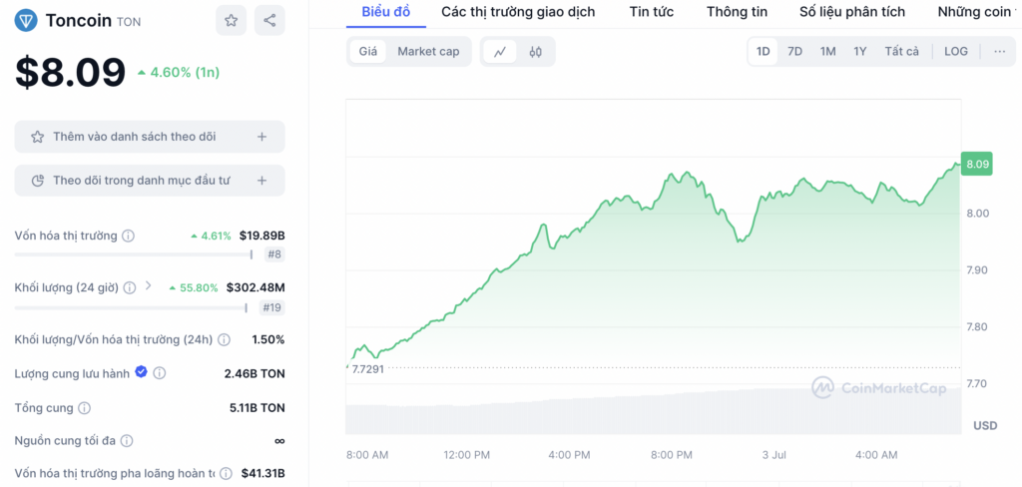Click the 5.11B TON total supply
1022x487 pixels.
click(x=256, y=408)
